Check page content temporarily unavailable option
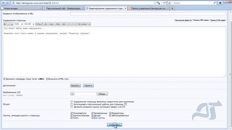Image resolution: width=232 pixels, height=130 pixels. 72,102
